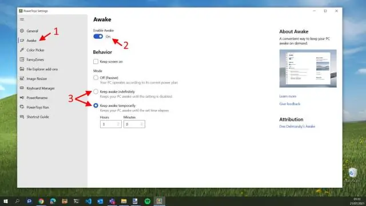
Task: Click the Hours spinner arrows
Action: (118, 124)
